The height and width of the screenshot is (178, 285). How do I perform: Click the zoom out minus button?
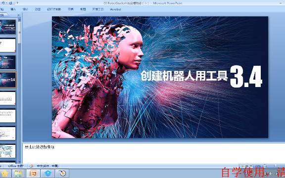(x=265, y=166)
